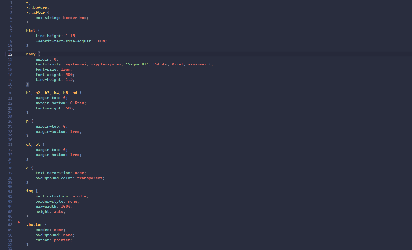
Task: Click the max-width property name
Action: [46, 207]
